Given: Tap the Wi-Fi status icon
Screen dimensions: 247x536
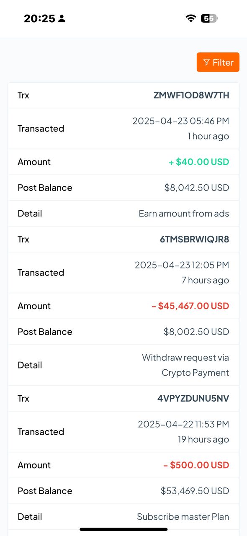Looking at the screenshot, I should 191,18.
